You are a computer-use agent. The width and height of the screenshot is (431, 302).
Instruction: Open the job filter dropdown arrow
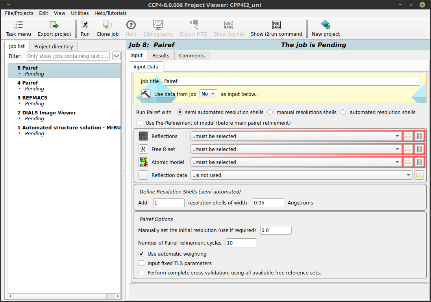117,56
